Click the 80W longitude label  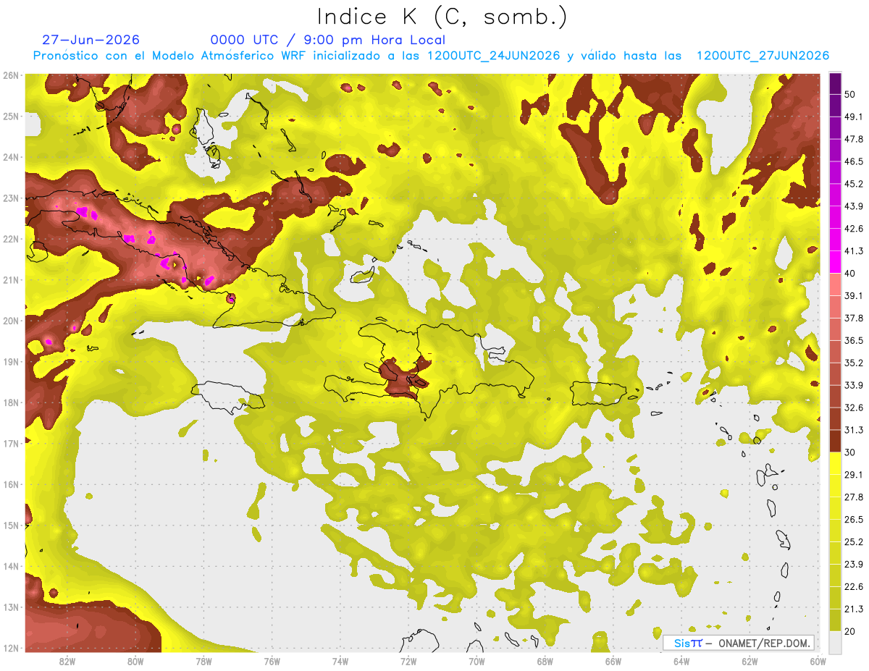(135, 662)
